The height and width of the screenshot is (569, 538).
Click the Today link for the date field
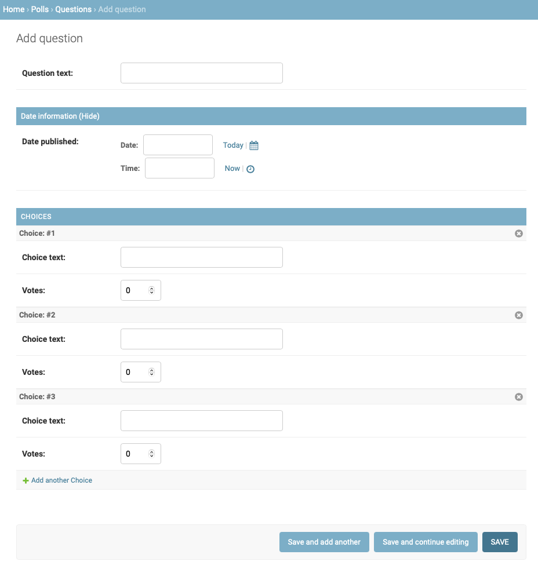(x=232, y=145)
